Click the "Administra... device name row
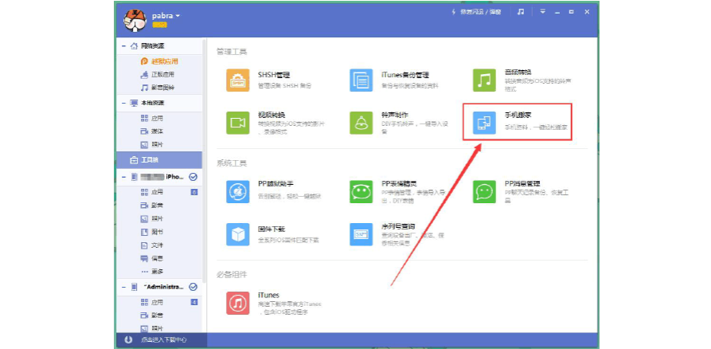 pos(159,287)
